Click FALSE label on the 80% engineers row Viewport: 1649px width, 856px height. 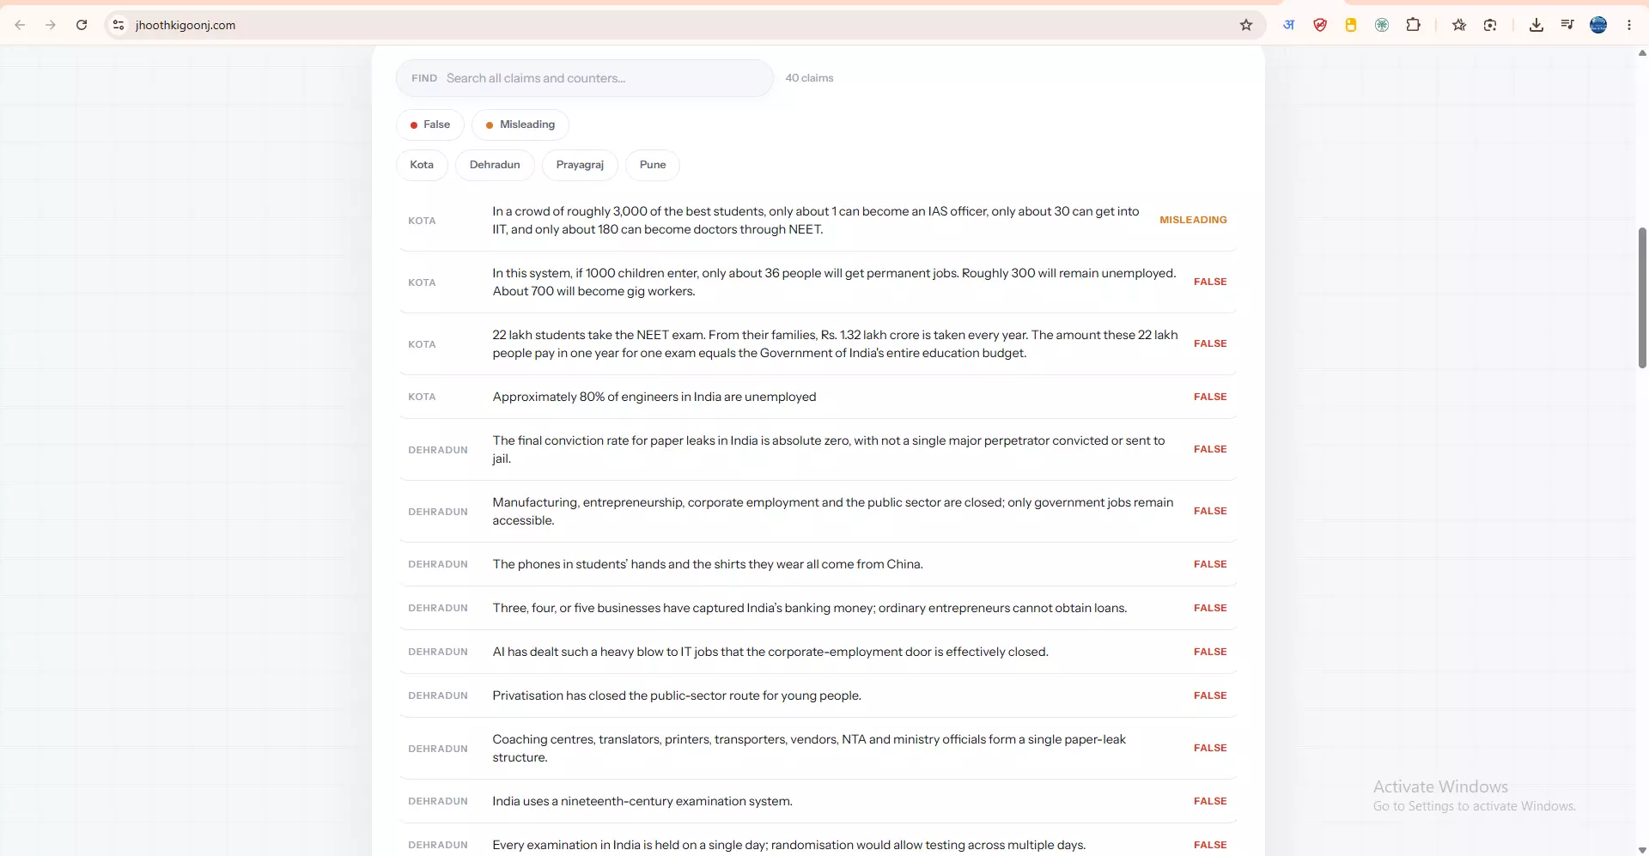tap(1210, 397)
